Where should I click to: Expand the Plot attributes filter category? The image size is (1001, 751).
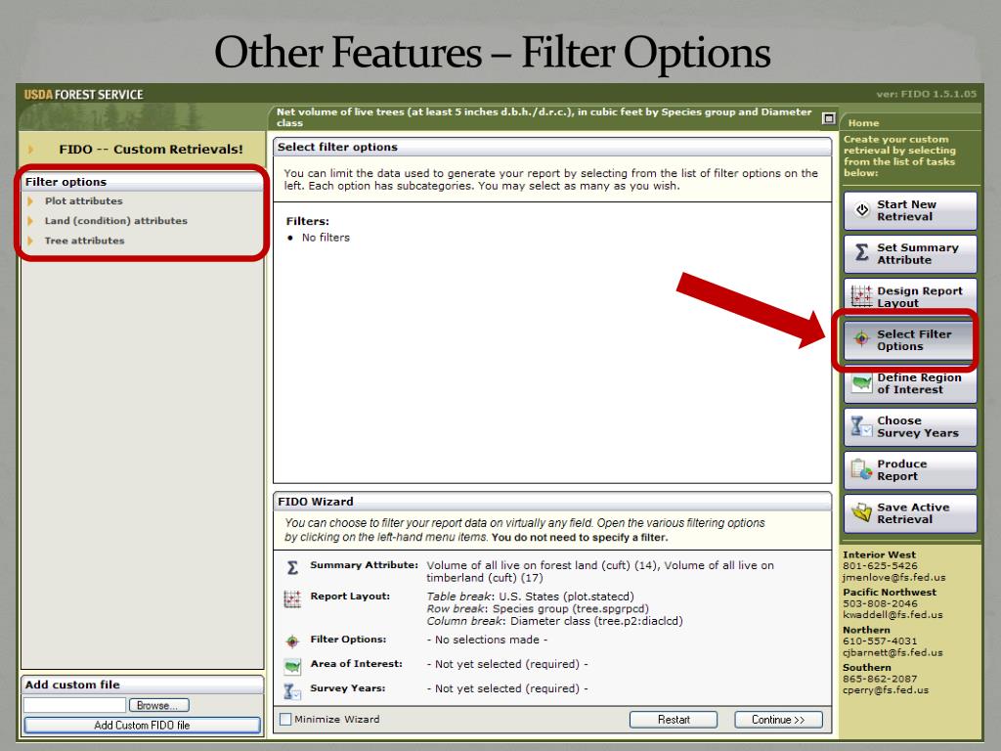coord(84,200)
